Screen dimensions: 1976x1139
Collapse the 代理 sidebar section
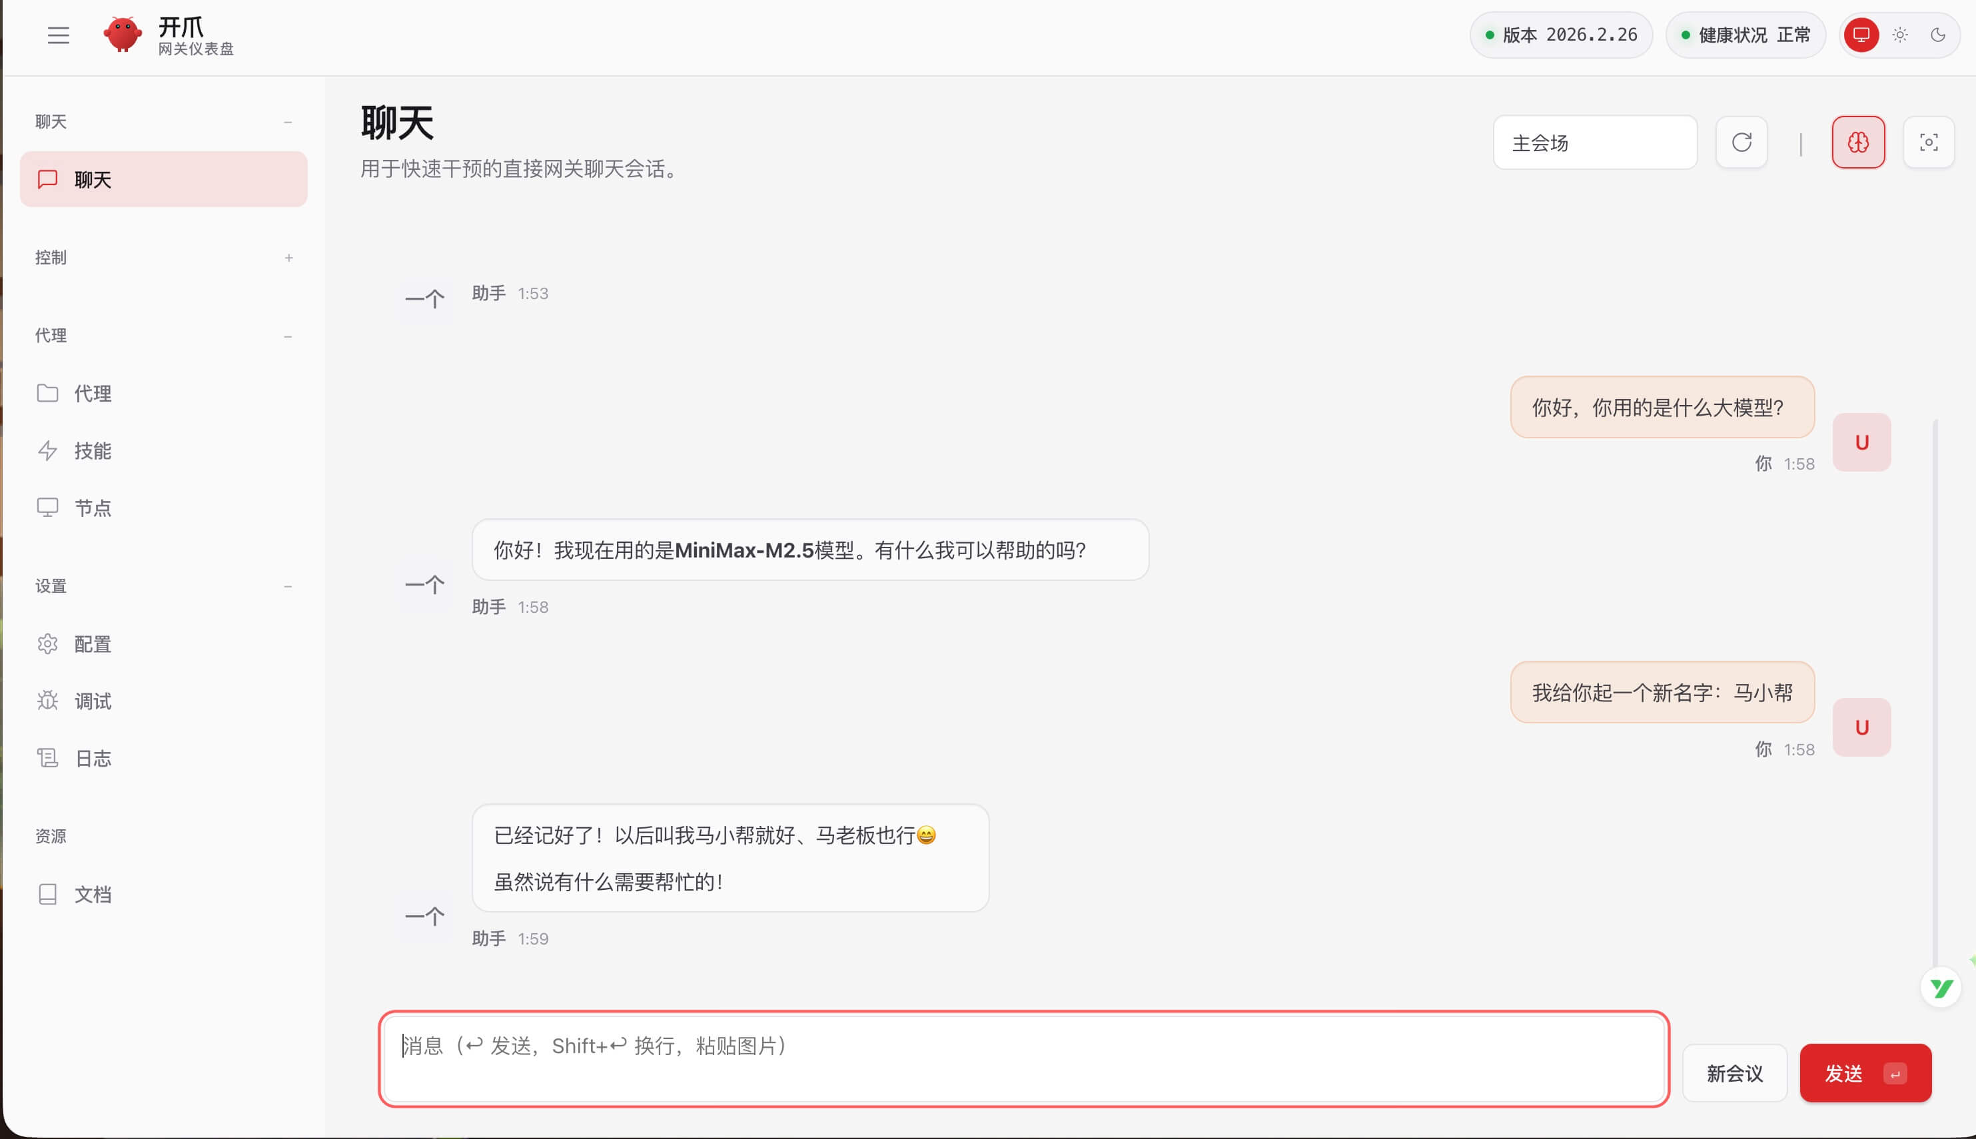(288, 336)
